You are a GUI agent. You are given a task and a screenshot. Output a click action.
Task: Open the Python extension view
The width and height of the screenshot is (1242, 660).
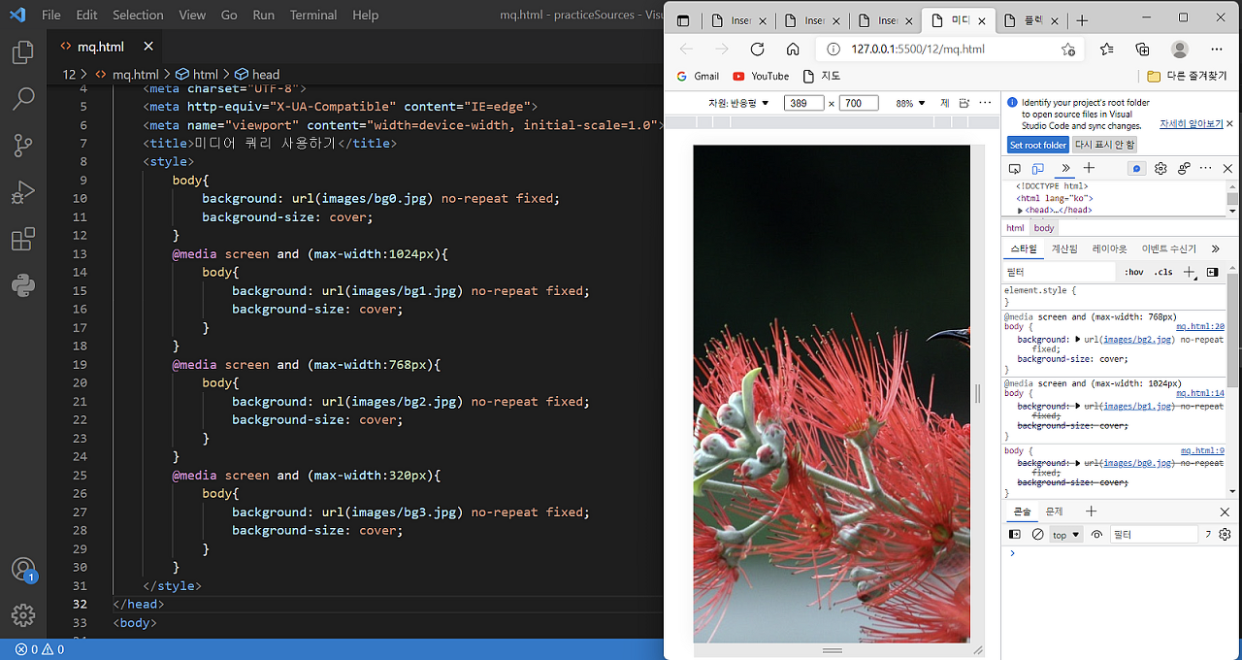(x=23, y=285)
